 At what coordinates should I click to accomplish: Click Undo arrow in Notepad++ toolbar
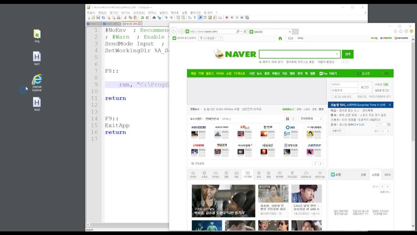(142, 18)
